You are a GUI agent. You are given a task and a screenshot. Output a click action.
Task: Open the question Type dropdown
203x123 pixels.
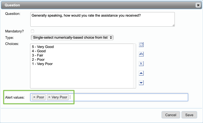[x=72, y=38]
